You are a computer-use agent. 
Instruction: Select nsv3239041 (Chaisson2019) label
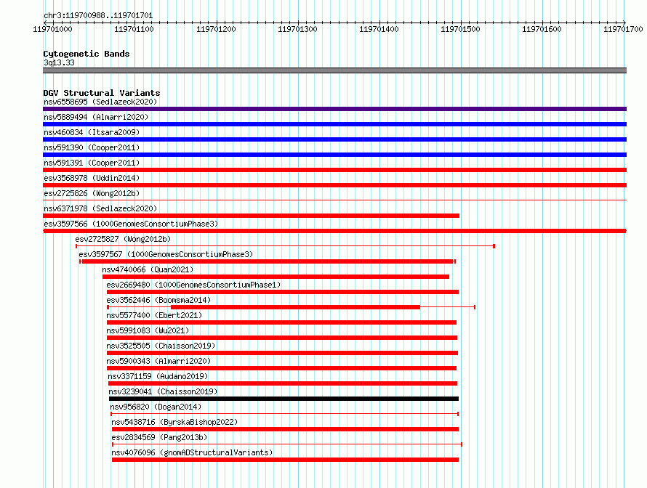click(163, 391)
